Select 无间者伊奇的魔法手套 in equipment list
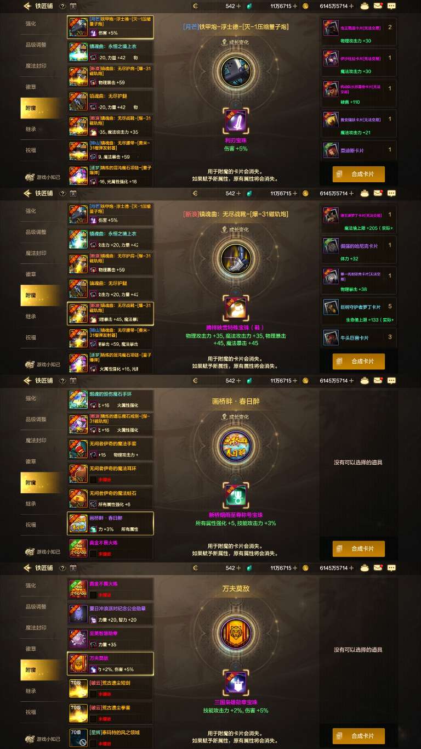 tap(111, 449)
